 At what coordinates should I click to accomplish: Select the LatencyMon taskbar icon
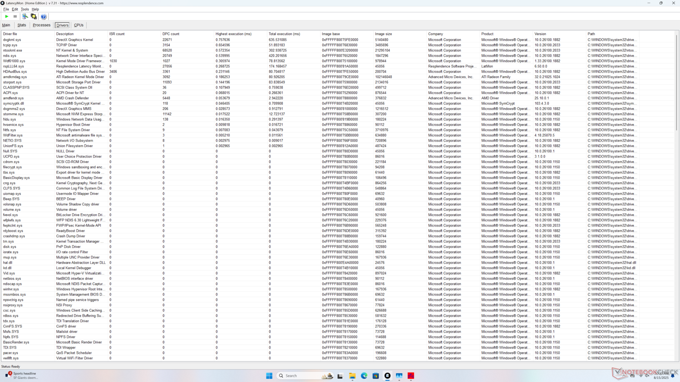387,376
